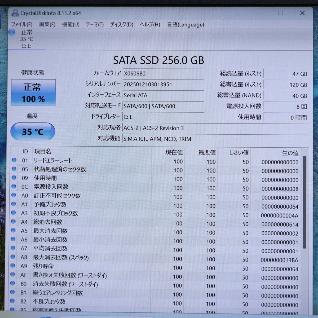Open the ヘルプ(H) menu
The height and width of the screenshot is (318, 318).
pos(150,25)
